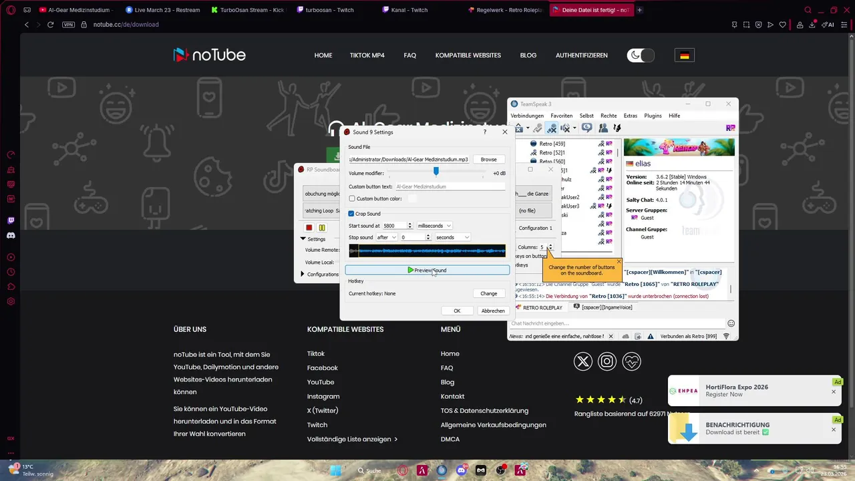The height and width of the screenshot is (481, 855).
Task: Open Twitch in the Opera sidebar
Action: coord(11,220)
